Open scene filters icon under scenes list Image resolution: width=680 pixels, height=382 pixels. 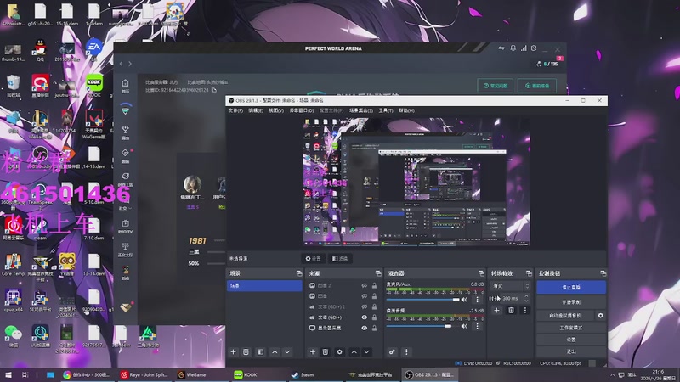coord(260,352)
